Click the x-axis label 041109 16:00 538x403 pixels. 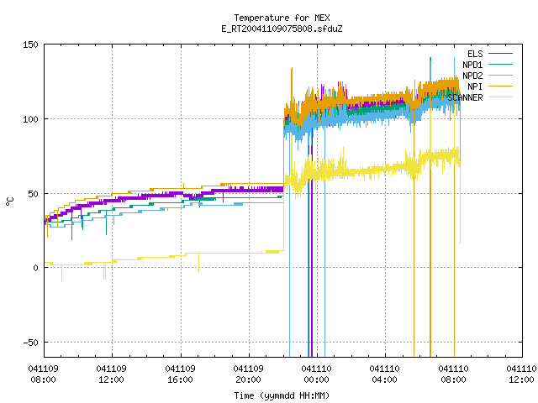180,374
